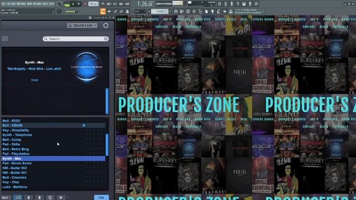This screenshot has width=356, height=200.
Task: Open the OPTIONS menu
Action: coord(37,4)
